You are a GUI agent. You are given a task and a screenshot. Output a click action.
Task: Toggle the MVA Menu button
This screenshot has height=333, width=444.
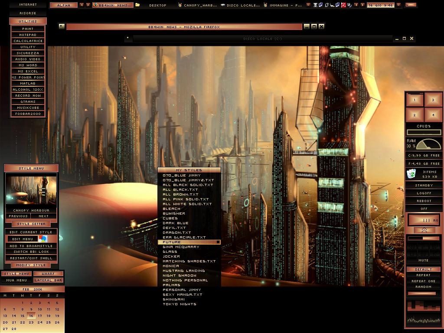16,281
